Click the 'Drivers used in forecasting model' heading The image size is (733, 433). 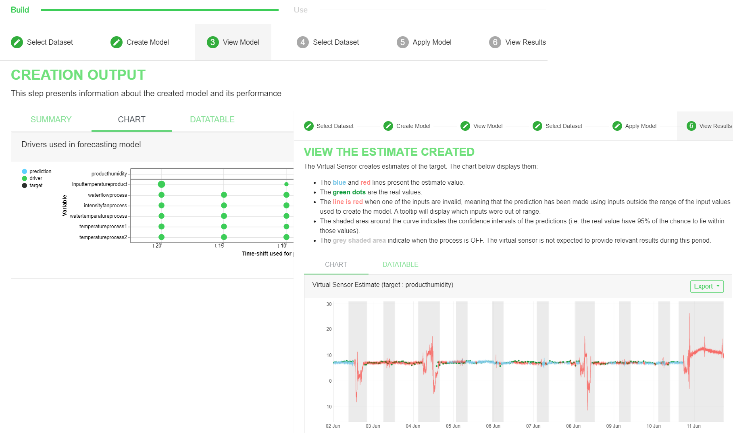pos(81,144)
